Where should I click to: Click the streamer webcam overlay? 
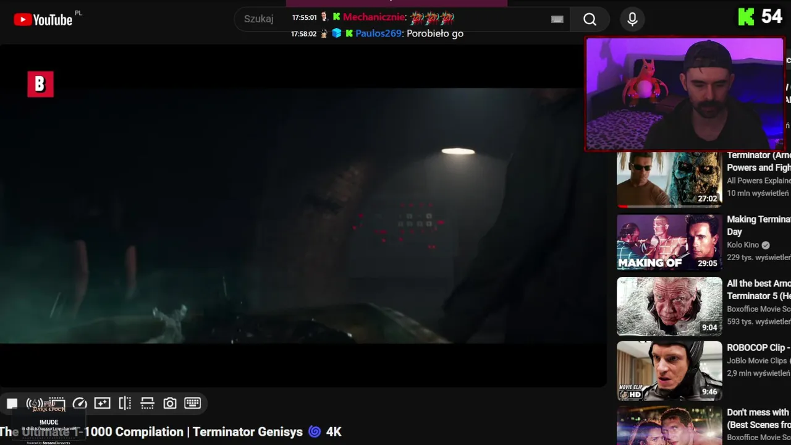[x=685, y=93]
